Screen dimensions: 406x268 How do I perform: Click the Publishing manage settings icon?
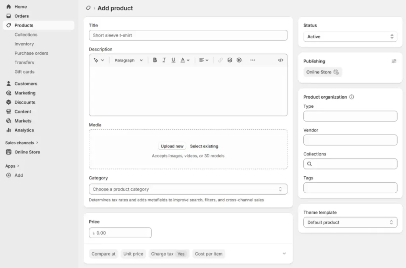[394, 61]
